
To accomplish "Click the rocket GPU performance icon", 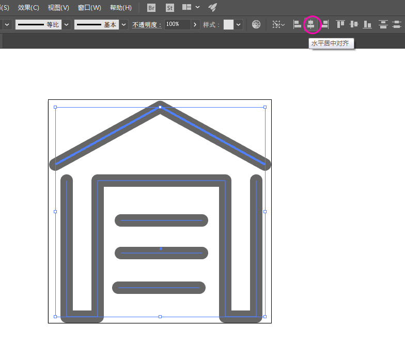I will click(x=212, y=8).
